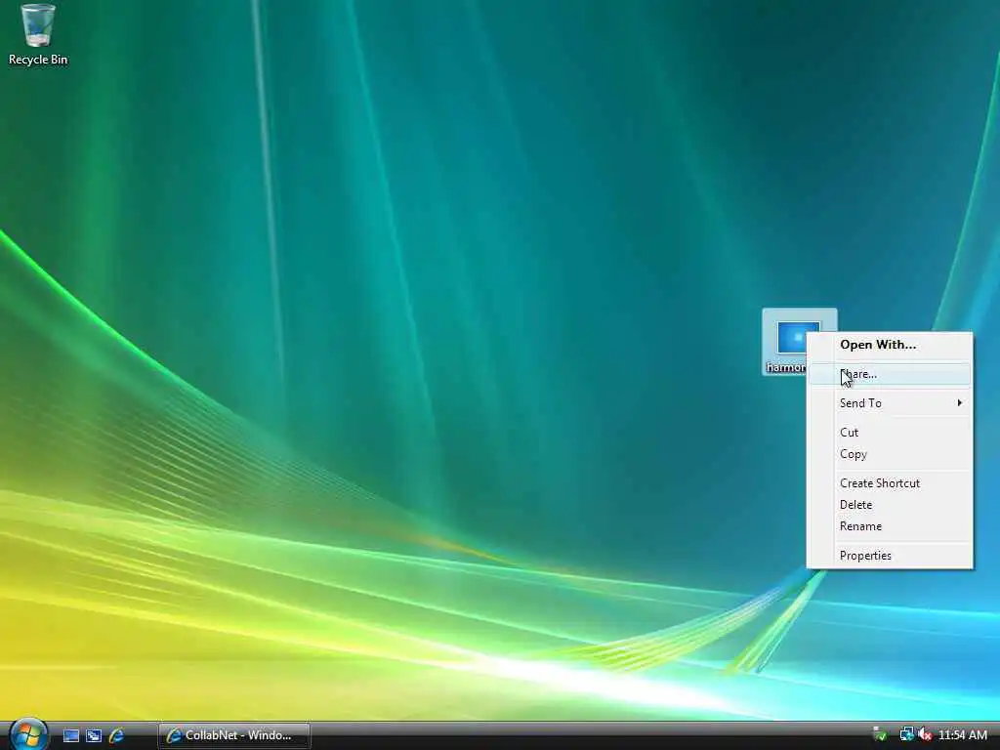The image size is (1000, 750).
Task: Click the muted volume tray icon
Action: (x=924, y=734)
